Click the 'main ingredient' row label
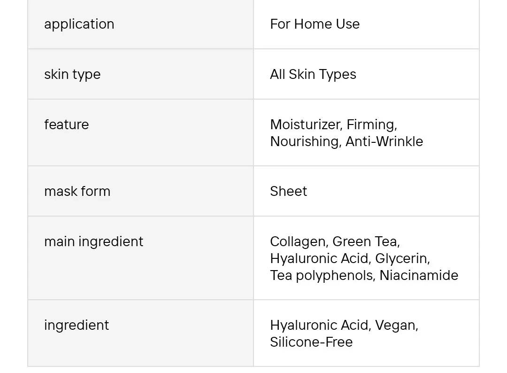507x373 pixels. [93, 241]
